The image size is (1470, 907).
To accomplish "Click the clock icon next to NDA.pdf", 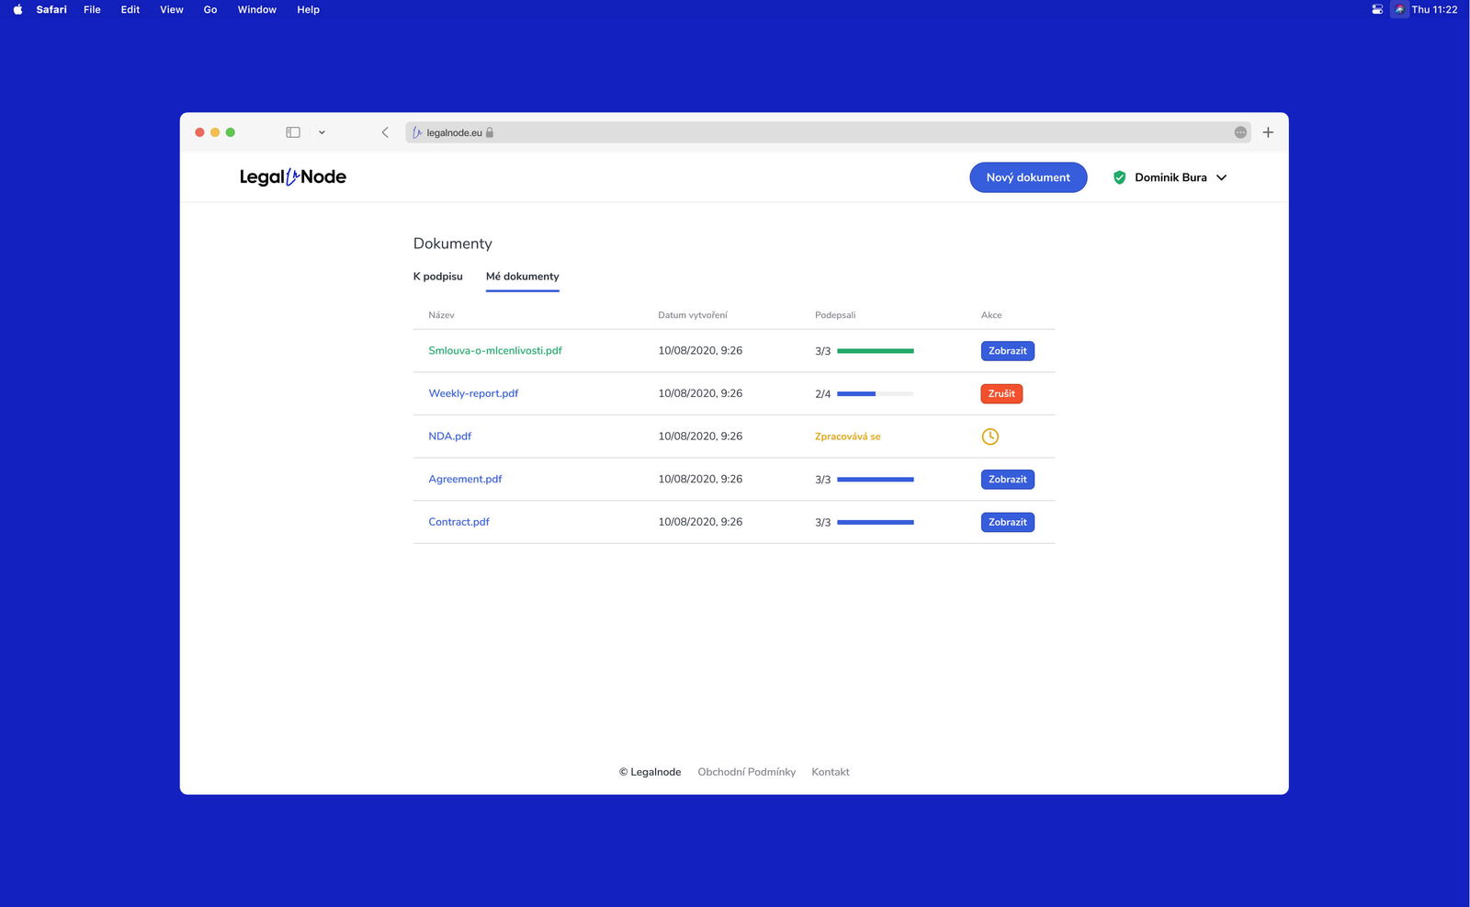I will pos(989,436).
